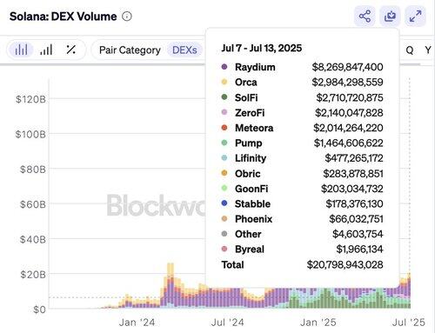
Task: Click the Total value $20,798,943,028
Action: (x=345, y=264)
